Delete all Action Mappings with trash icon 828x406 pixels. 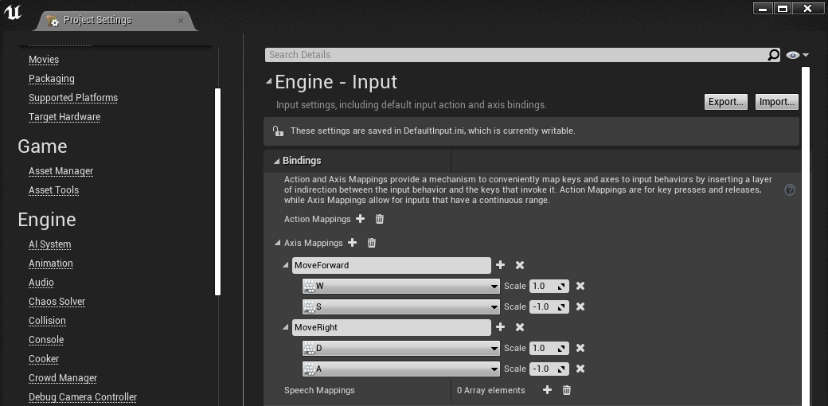(x=379, y=219)
